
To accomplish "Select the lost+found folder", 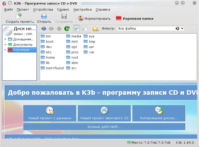I will 52,68.
